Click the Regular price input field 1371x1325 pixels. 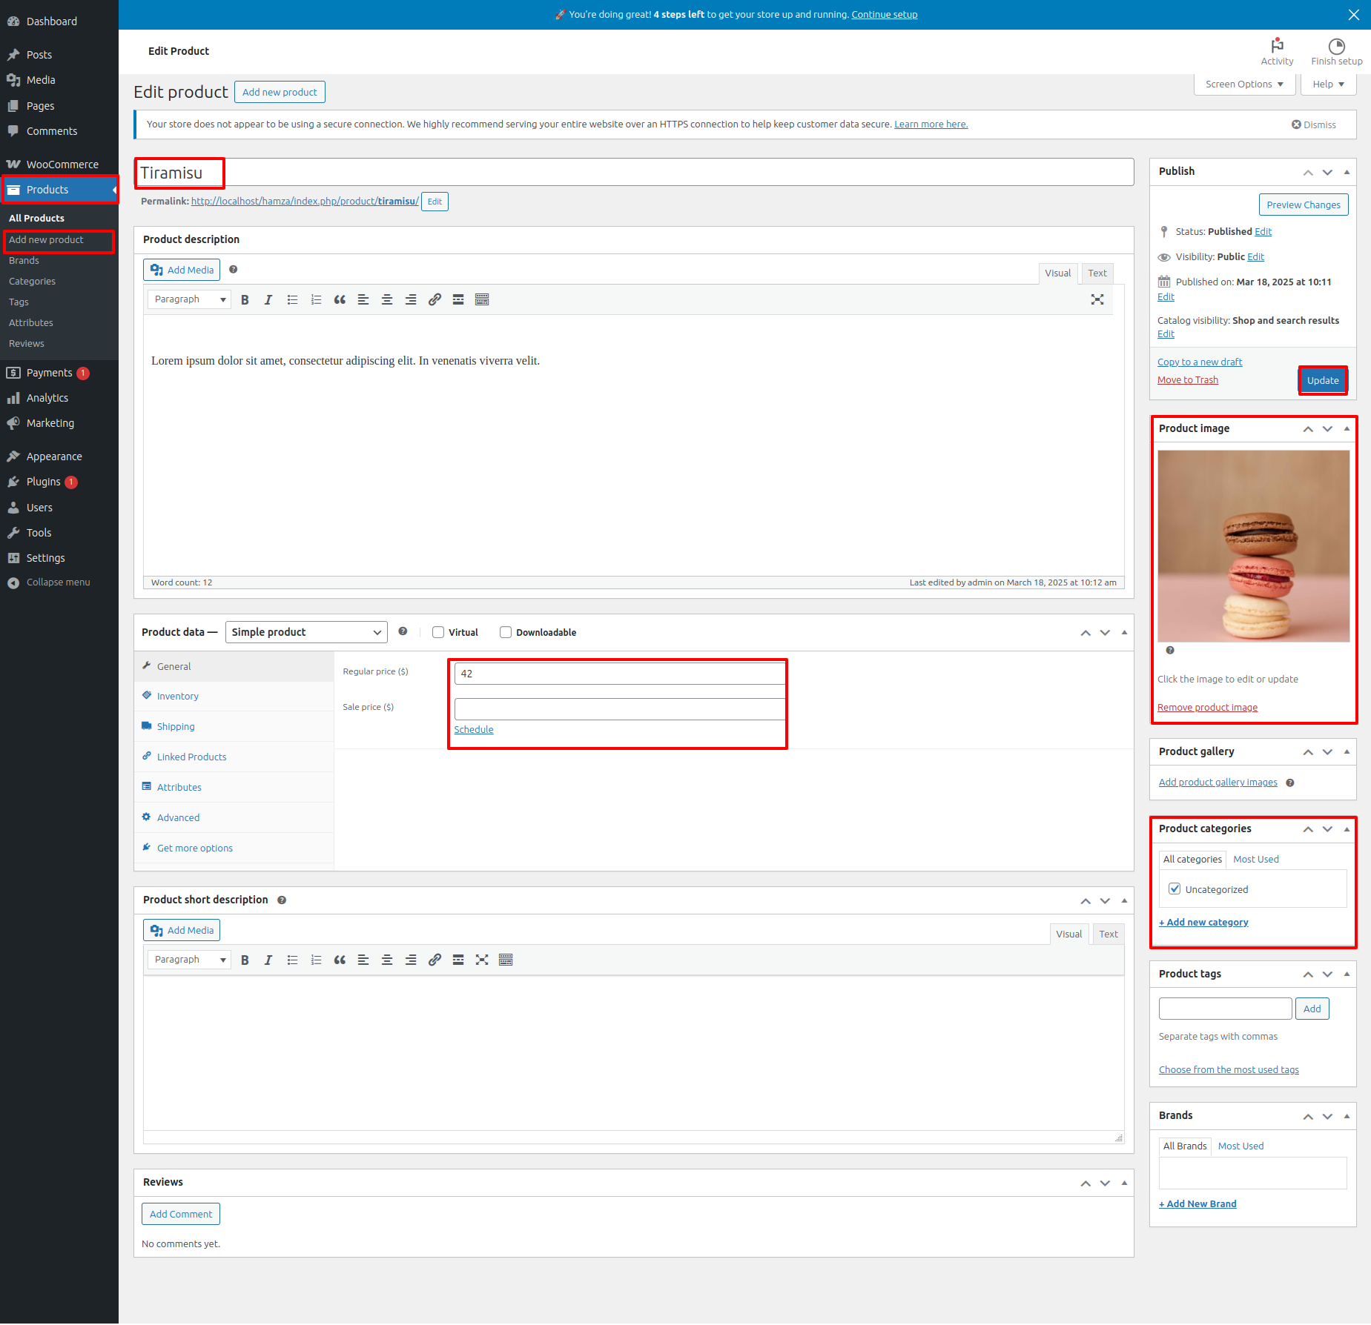(x=620, y=674)
